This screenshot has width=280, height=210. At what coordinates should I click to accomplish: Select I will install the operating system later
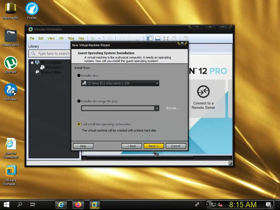tap(79, 124)
